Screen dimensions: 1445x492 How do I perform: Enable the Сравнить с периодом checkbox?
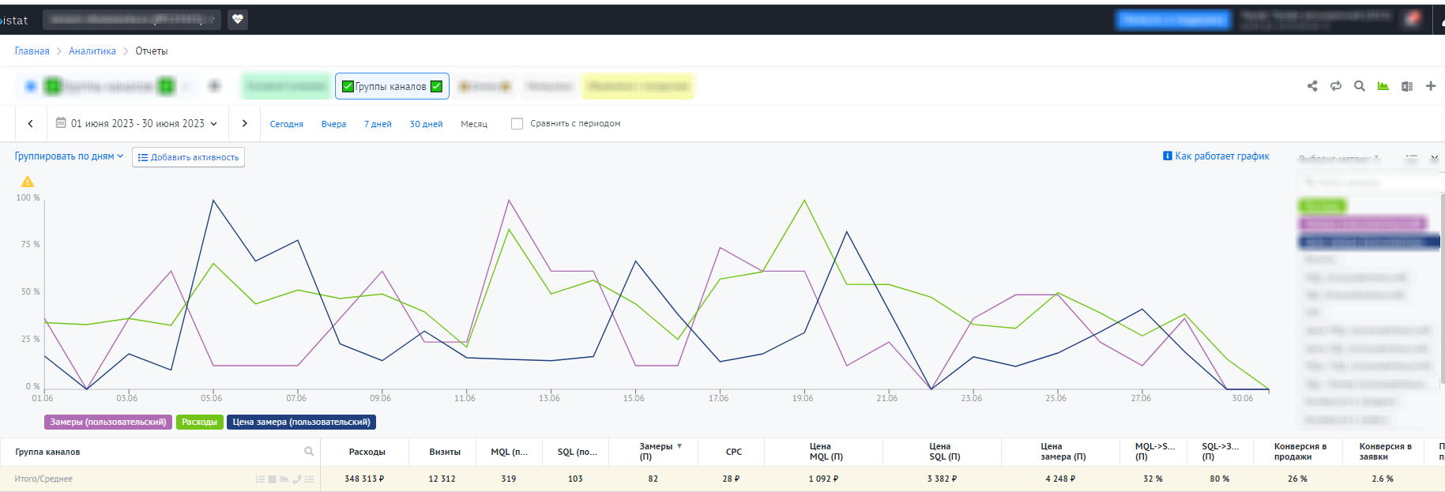tap(517, 123)
